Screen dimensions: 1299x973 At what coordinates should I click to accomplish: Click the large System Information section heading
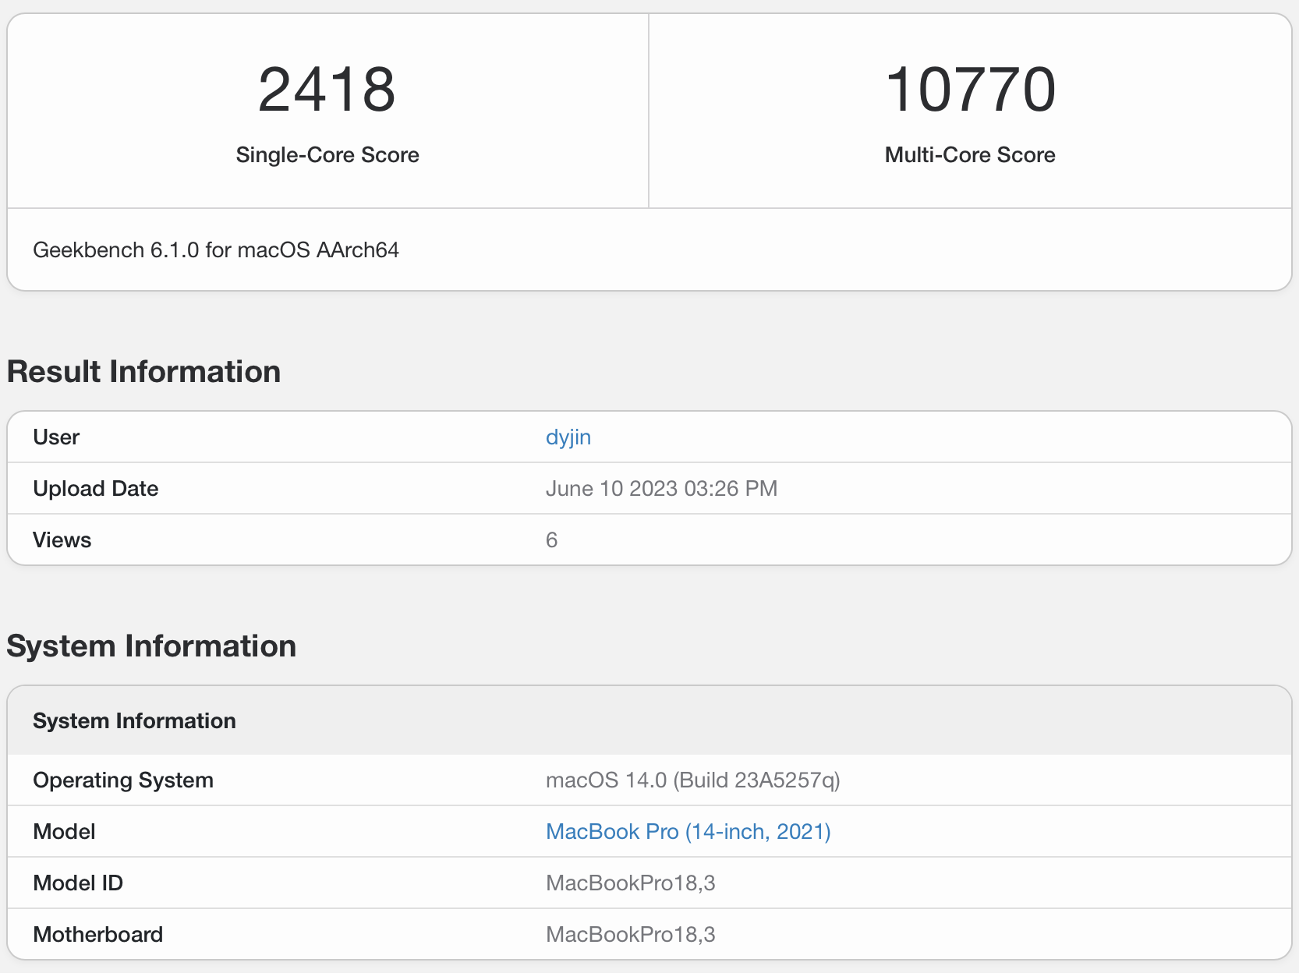pos(151,646)
